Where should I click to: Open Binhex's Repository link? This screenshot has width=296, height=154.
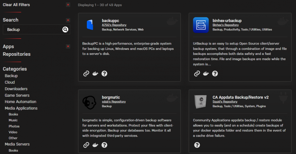click(x=226, y=25)
